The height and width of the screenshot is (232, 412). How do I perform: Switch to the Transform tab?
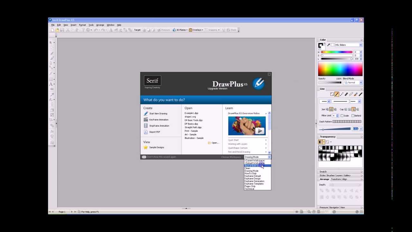pos(336,179)
